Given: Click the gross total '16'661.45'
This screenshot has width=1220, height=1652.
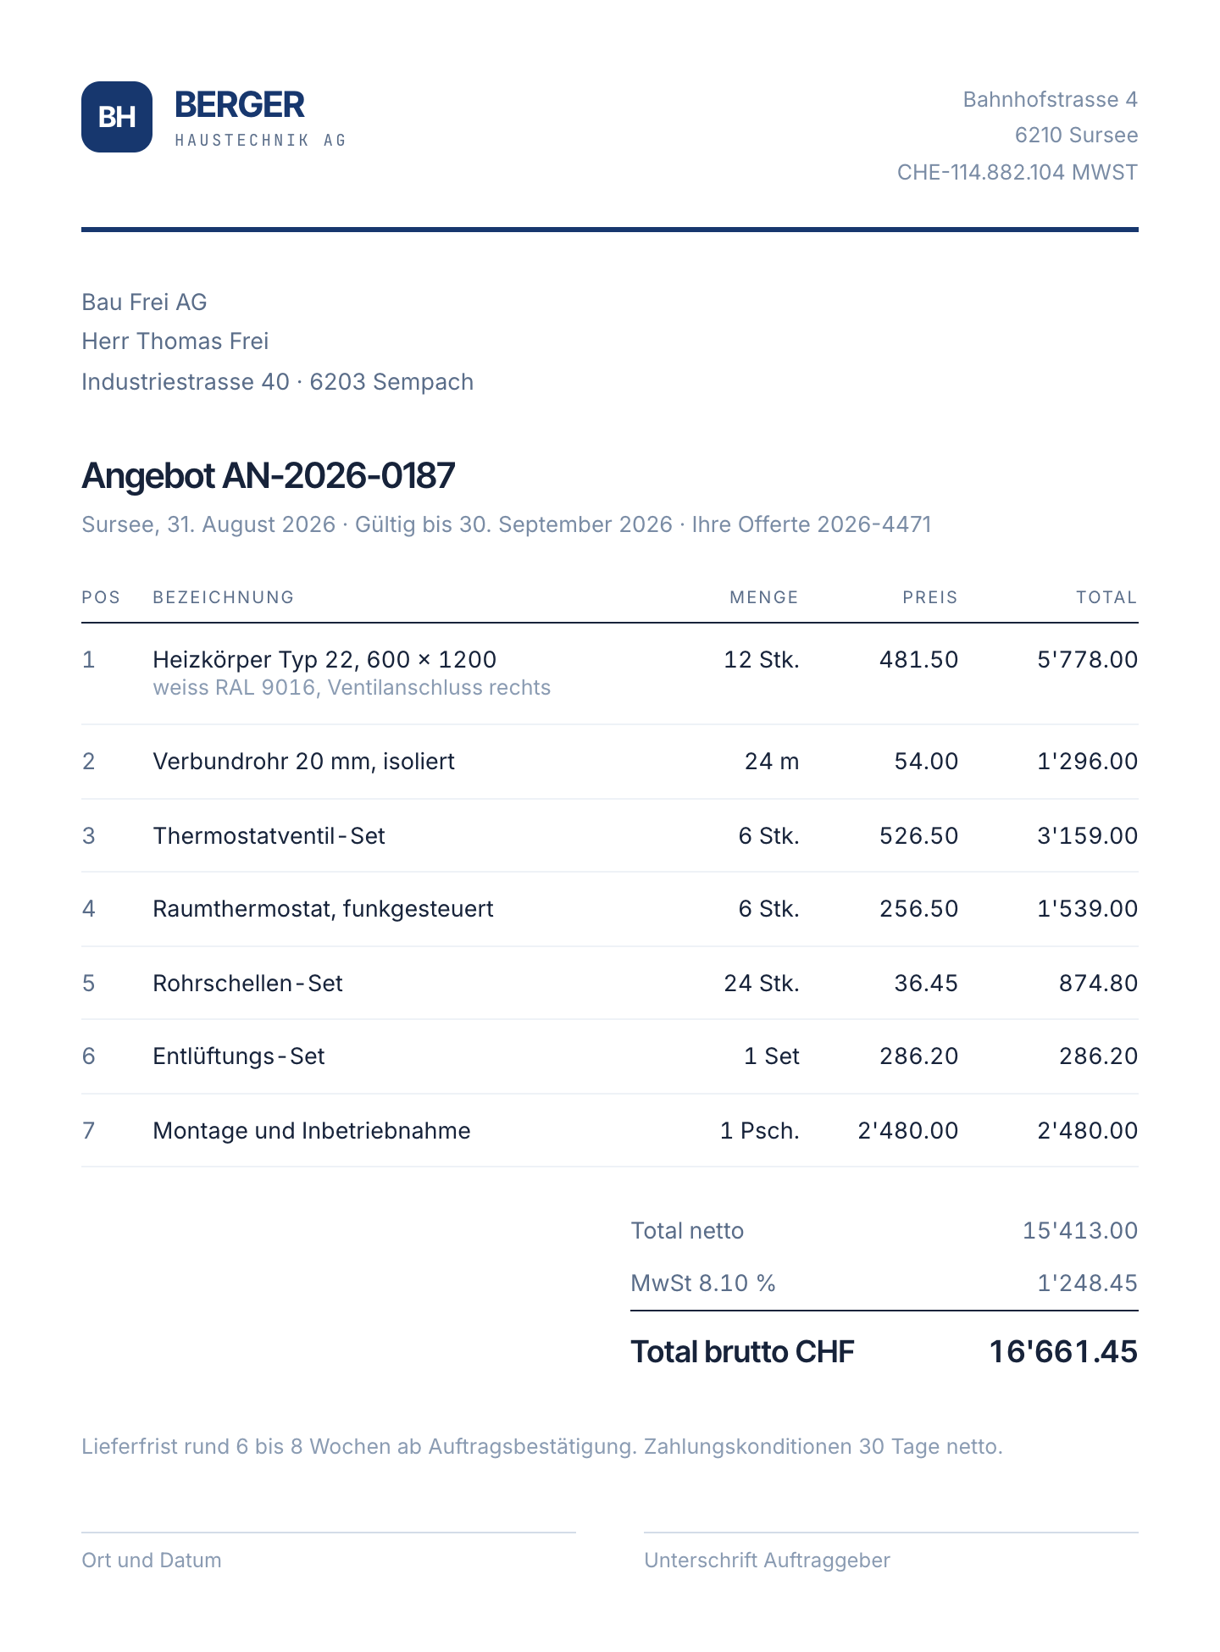Looking at the screenshot, I should 1063,1352.
